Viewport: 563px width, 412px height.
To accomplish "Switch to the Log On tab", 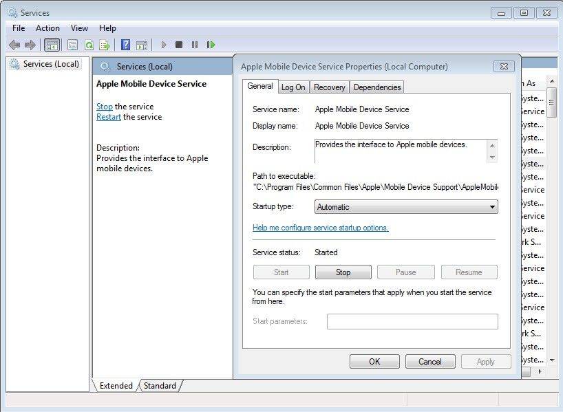I will pyautogui.click(x=293, y=87).
